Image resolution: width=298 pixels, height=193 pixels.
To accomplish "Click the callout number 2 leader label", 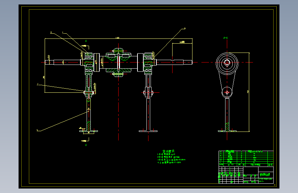I will (51, 33).
